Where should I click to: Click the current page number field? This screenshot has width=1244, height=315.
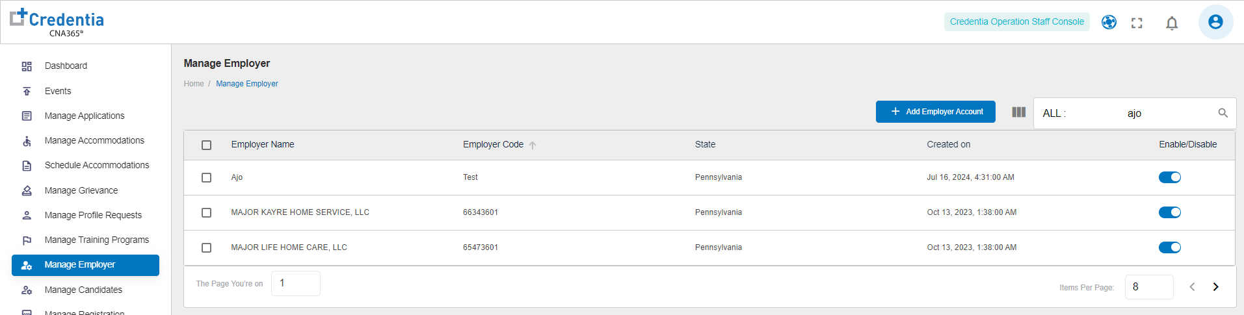pyautogui.click(x=295, y=283)
